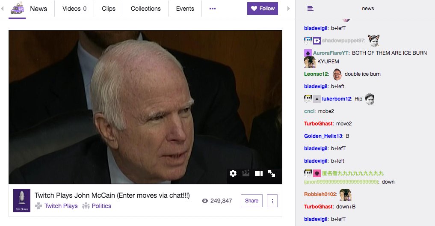
Task: Open Golden_Helix13's username
Action: point(324,136)
